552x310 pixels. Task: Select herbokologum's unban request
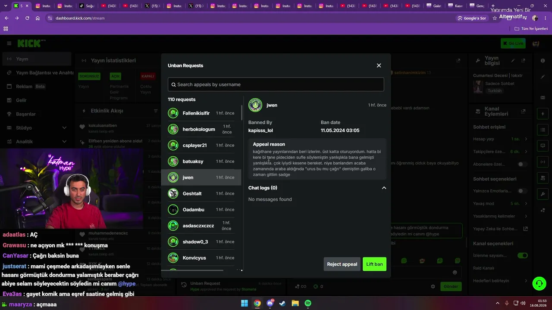[x=201, y=129]
